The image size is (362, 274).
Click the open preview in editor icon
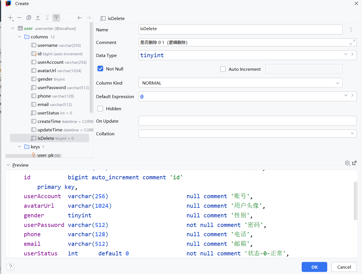coord(354,163)
